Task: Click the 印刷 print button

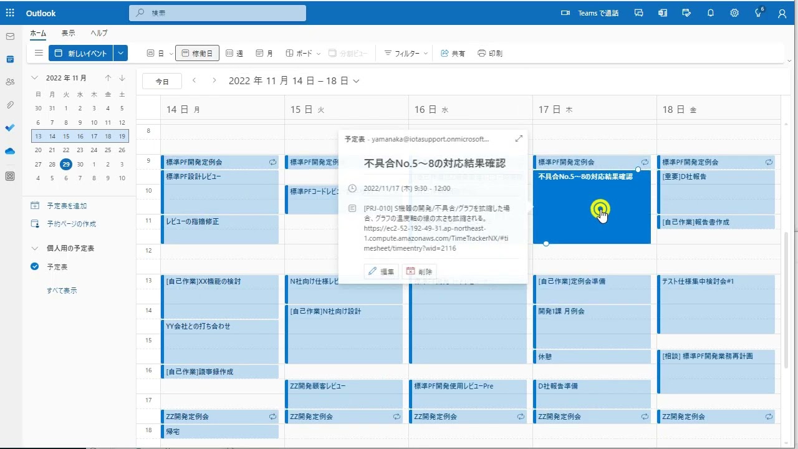Action: pyautogui.click(x=490, y=54)
